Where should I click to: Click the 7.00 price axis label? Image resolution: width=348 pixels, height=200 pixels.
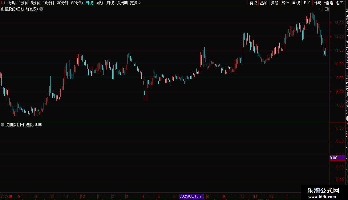pyautogui.click(x=340, y=105)
